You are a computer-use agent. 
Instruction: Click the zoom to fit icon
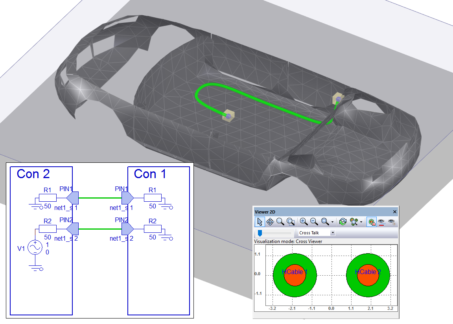[325, 222]
